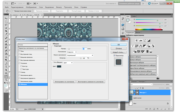Screen dimensions: 180x112
Task: Open the Режим наложения (Нормальный) dropdown
Action: tap(80, 55)
